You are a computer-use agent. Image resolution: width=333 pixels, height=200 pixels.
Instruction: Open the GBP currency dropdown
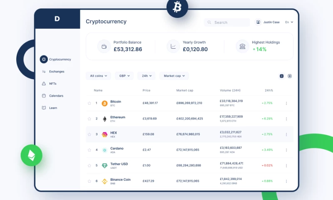coord(124,76)
